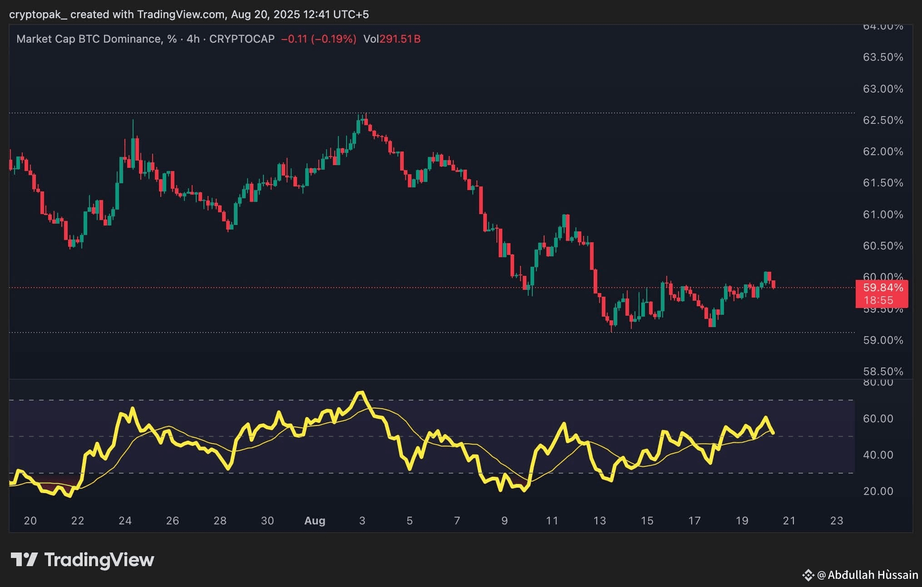Click the 15 date label on time axis
922x587 pixels.
647,521
